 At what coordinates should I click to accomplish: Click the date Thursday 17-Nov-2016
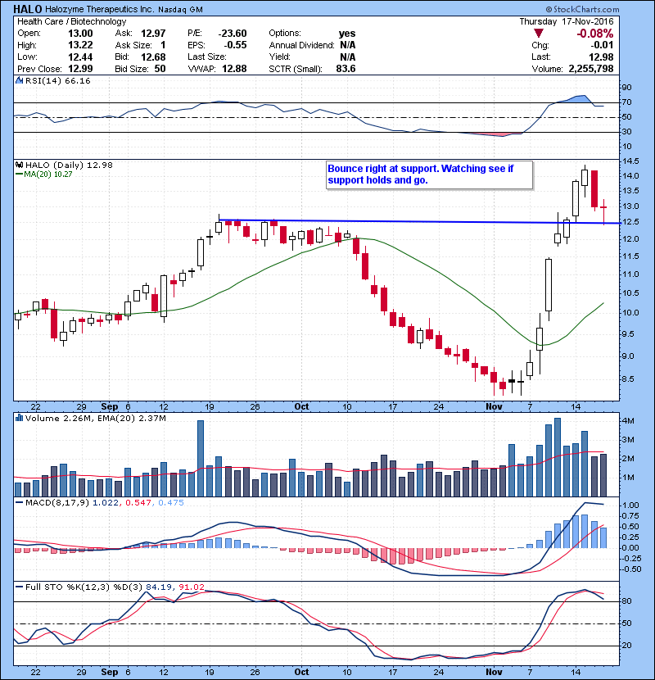point(567,21)
